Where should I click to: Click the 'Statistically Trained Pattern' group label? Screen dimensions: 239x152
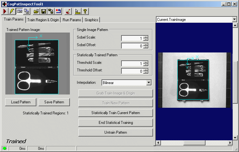click(x=97, y=55)
